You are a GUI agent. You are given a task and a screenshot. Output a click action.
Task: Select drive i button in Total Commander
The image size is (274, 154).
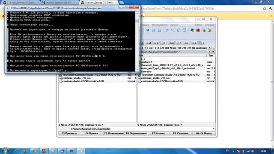186,43
